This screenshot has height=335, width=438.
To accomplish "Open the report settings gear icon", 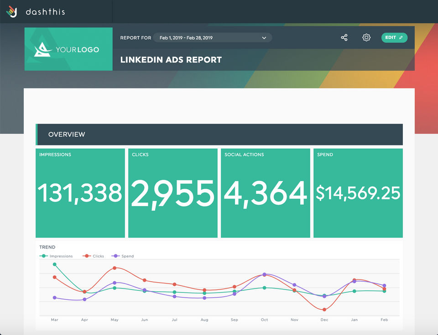I will tap(366, 37).
